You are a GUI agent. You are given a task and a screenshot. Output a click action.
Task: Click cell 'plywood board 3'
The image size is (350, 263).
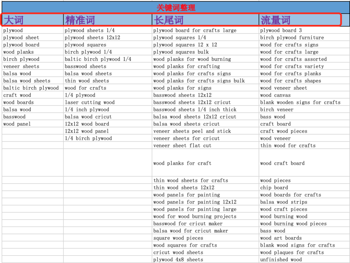[304, 30]
